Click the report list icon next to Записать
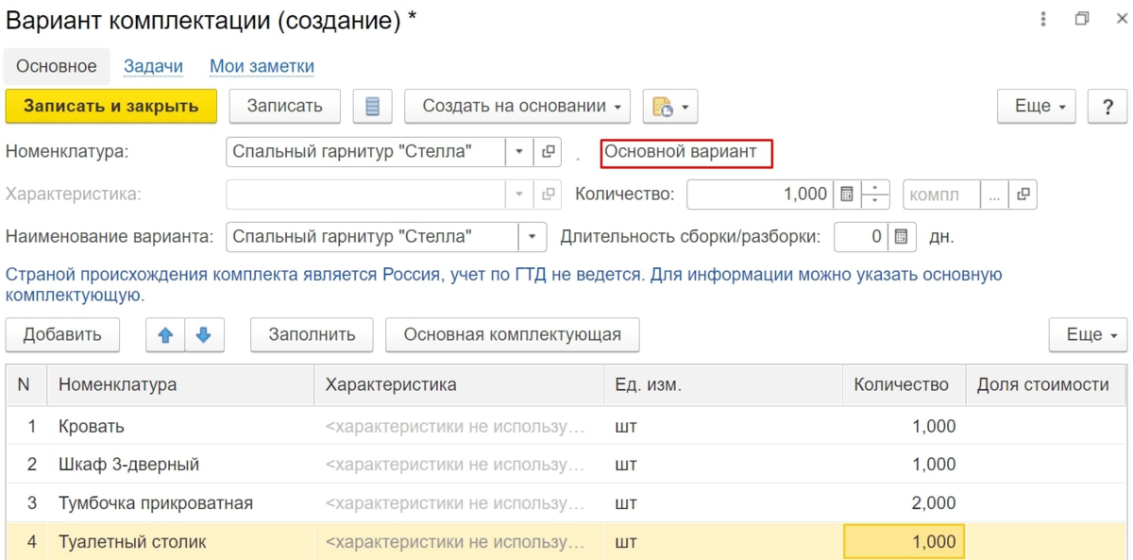 (372, 107)
